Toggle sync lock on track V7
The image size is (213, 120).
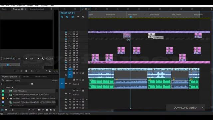click(x=74, y=55)
